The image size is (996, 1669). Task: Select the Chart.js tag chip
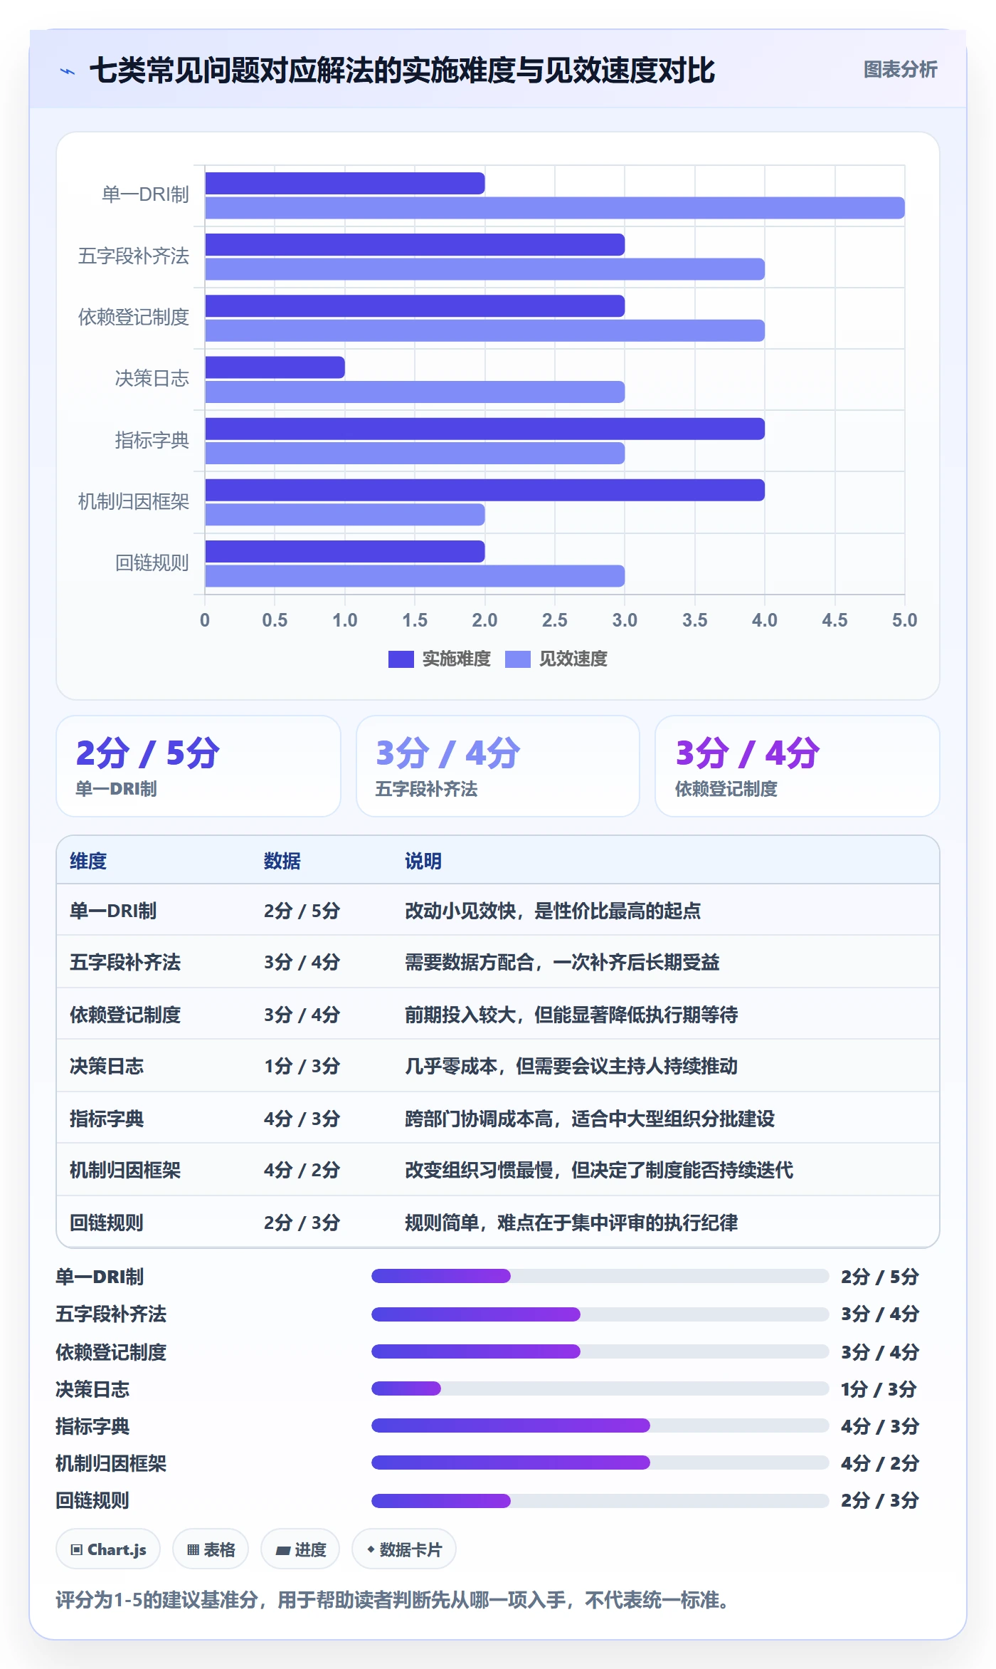tap(108, 1549)
